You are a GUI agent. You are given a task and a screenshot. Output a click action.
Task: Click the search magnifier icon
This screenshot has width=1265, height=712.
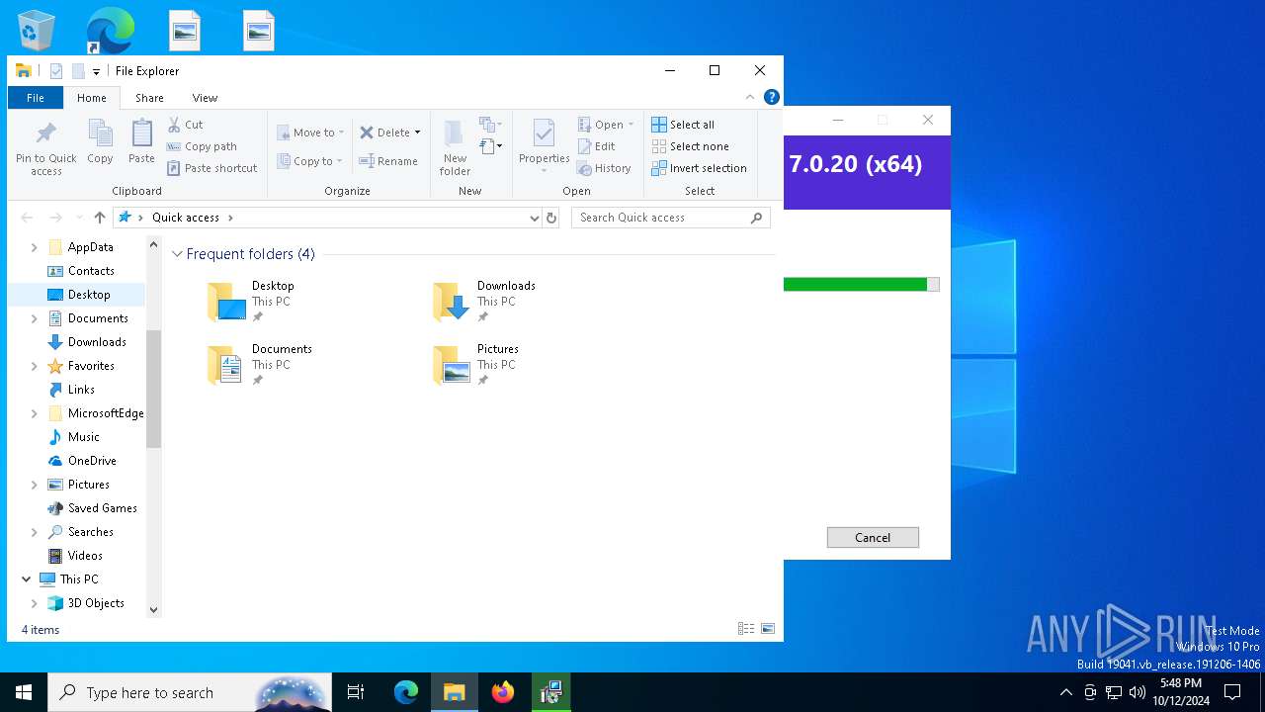pyautogui.click(x=757, y=218)
